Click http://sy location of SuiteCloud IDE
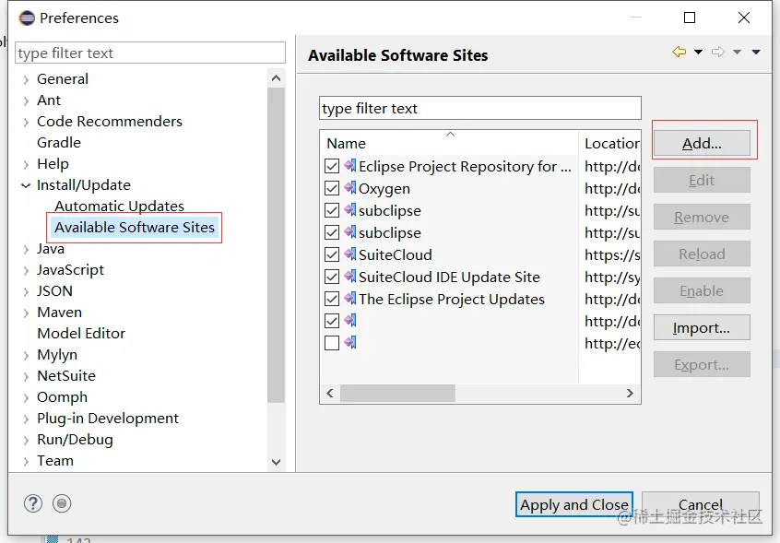The height and width of the screenshot is (543, 780). tap(612, 277)
